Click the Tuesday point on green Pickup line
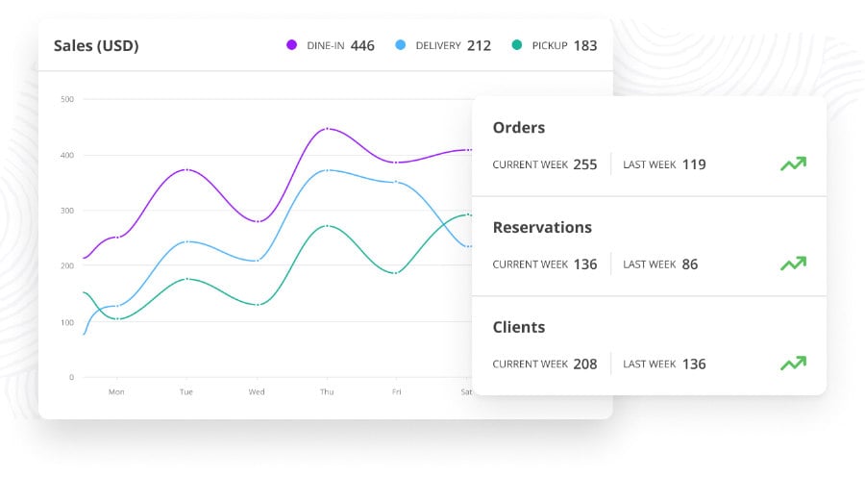 (186, 279)
